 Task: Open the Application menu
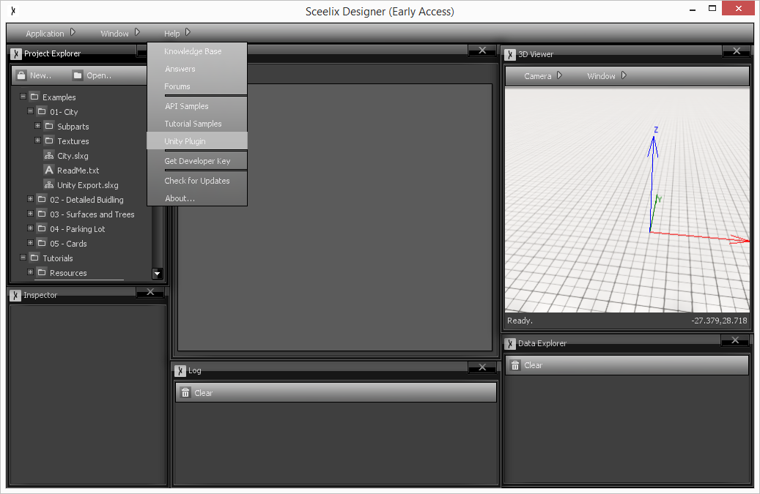(x=51, y=34)
